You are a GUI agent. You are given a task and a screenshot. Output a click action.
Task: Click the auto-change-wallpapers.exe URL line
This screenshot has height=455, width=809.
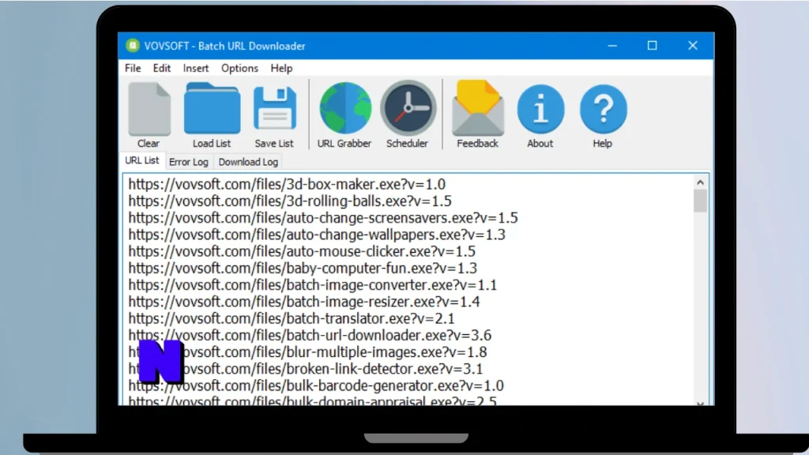pyautogui.click(x=317, y=235)
